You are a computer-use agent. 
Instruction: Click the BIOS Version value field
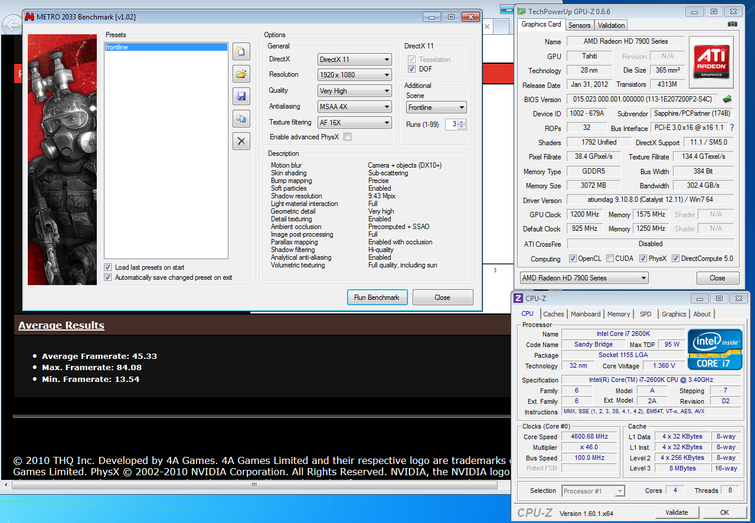642,99
